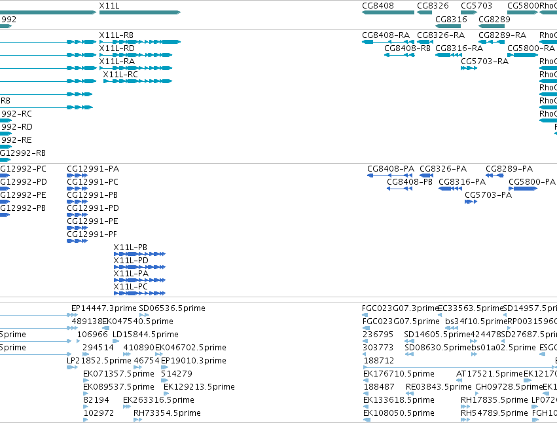Select the CG5800-RA transcript

522,55
